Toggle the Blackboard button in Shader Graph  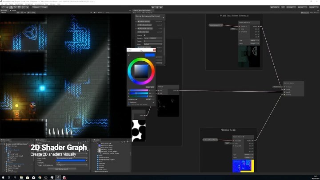coord(305,13)
